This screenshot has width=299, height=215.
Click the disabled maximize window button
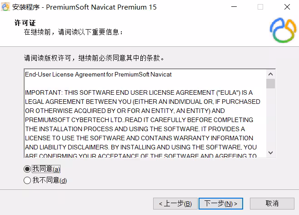click(x=260, y=7)
